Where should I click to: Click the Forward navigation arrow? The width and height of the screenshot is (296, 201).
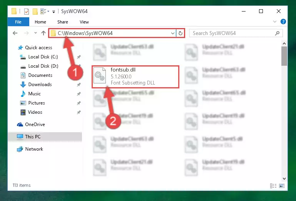[x=27, y=33]
